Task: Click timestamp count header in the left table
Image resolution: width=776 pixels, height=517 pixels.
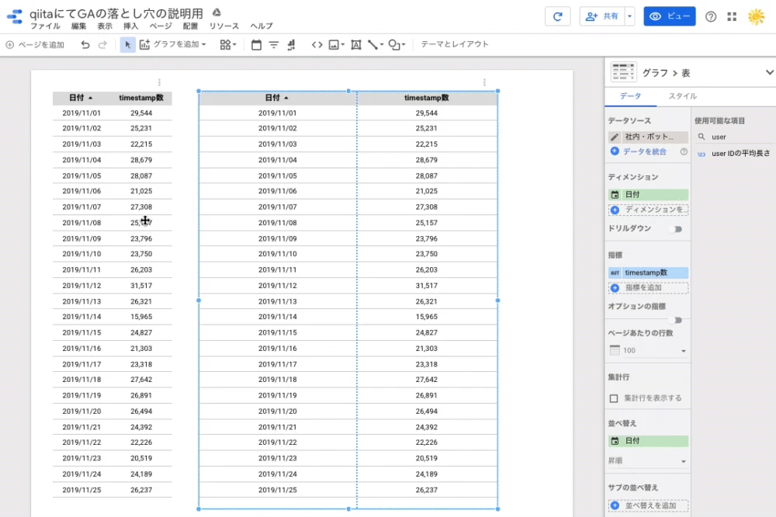Action: (141, 98)
